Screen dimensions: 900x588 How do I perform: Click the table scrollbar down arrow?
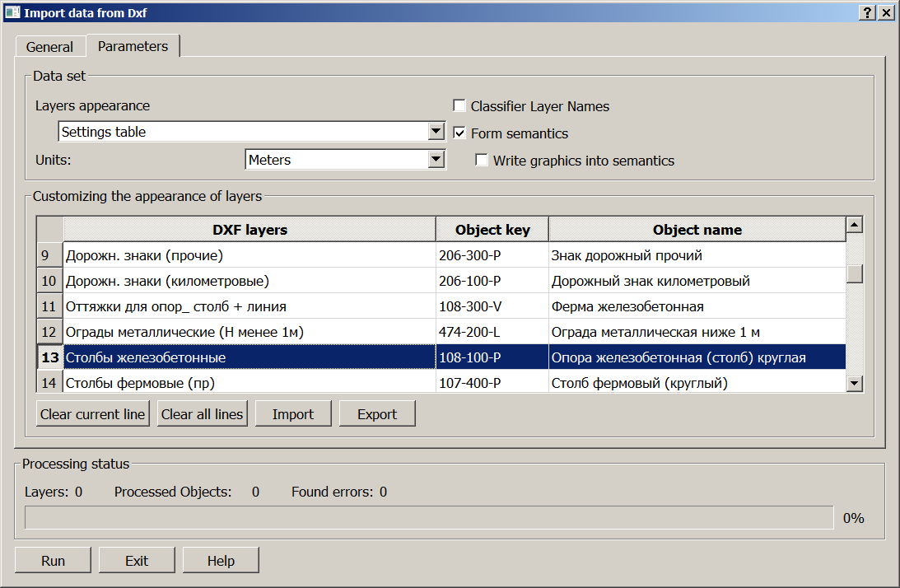[x=855, y=383]
